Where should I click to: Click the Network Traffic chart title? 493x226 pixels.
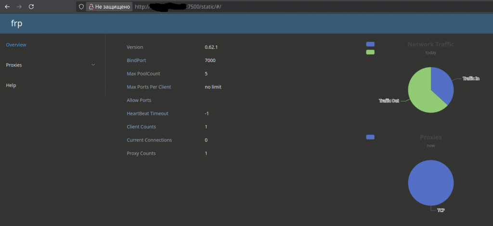point(431,44)
